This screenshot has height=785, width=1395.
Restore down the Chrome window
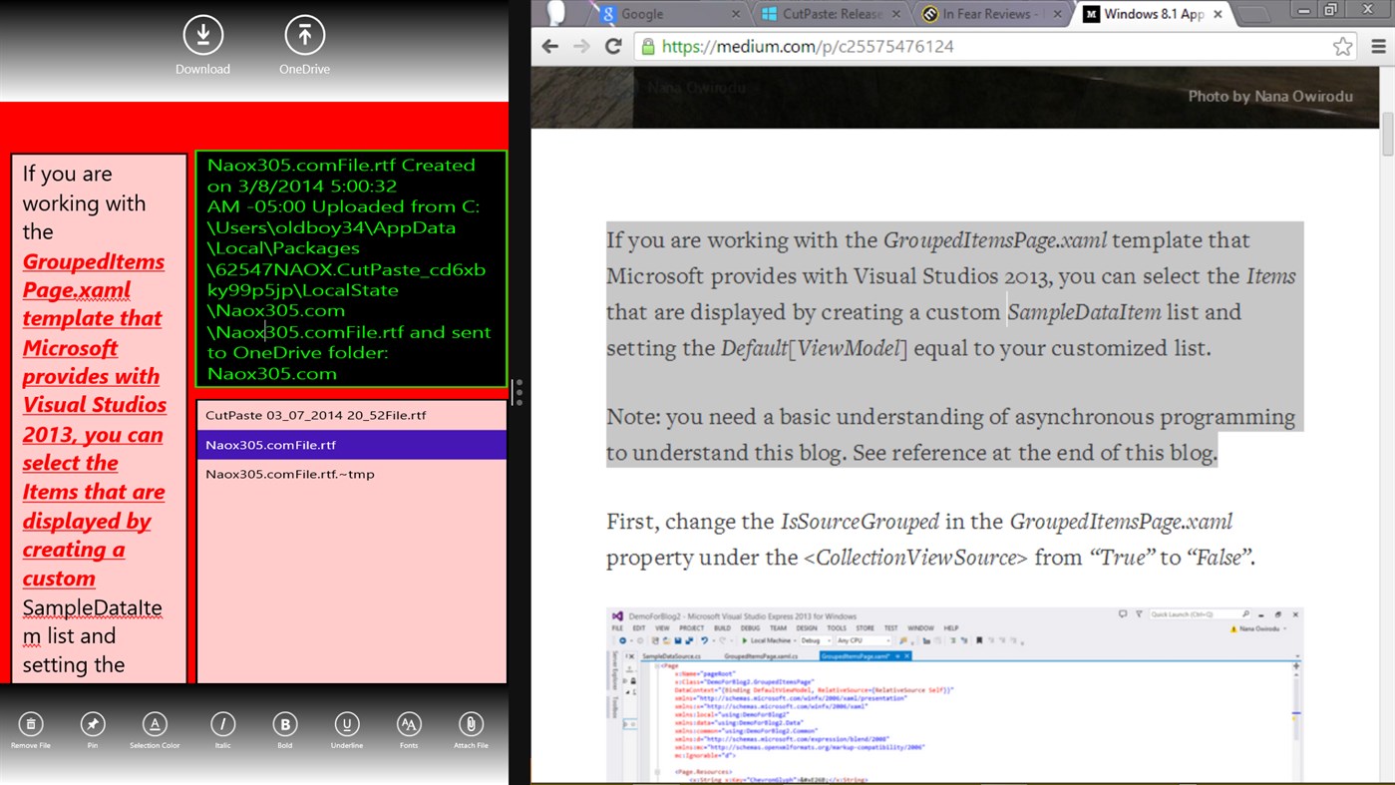tap(1331, 10)
